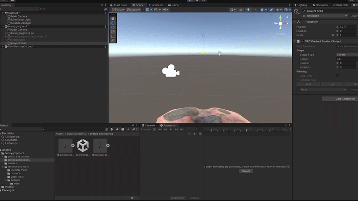Click the camera gizmo in Scene view
This screenshot has height=201, width=358.
pyautogui.click(x=170, y=71)
